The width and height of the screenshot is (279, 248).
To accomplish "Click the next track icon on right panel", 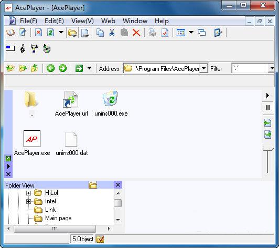I will (x=267, y=135).
